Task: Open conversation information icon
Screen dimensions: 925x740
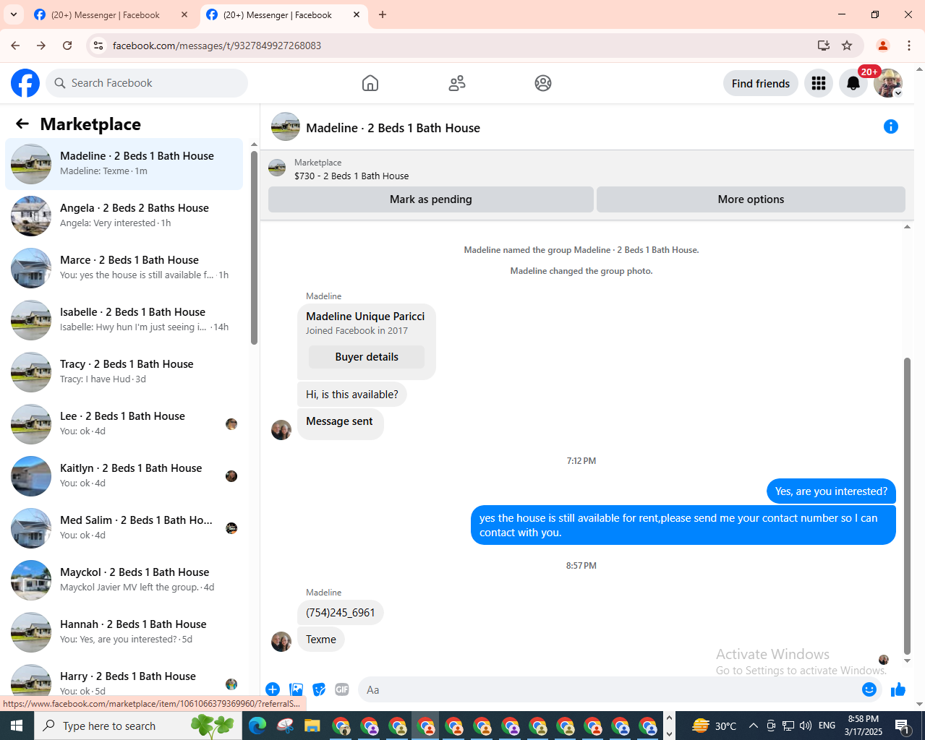Action: click(x=891, y=126)
